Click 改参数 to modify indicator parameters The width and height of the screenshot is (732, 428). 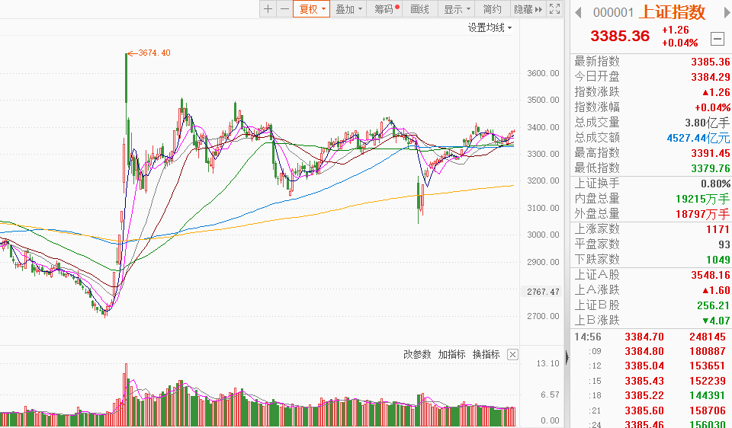[417, 354]
